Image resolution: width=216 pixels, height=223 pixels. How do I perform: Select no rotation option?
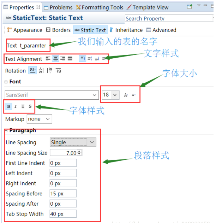[x=33, y=70]
